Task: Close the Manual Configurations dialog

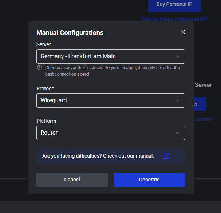Action: [183, 32]
